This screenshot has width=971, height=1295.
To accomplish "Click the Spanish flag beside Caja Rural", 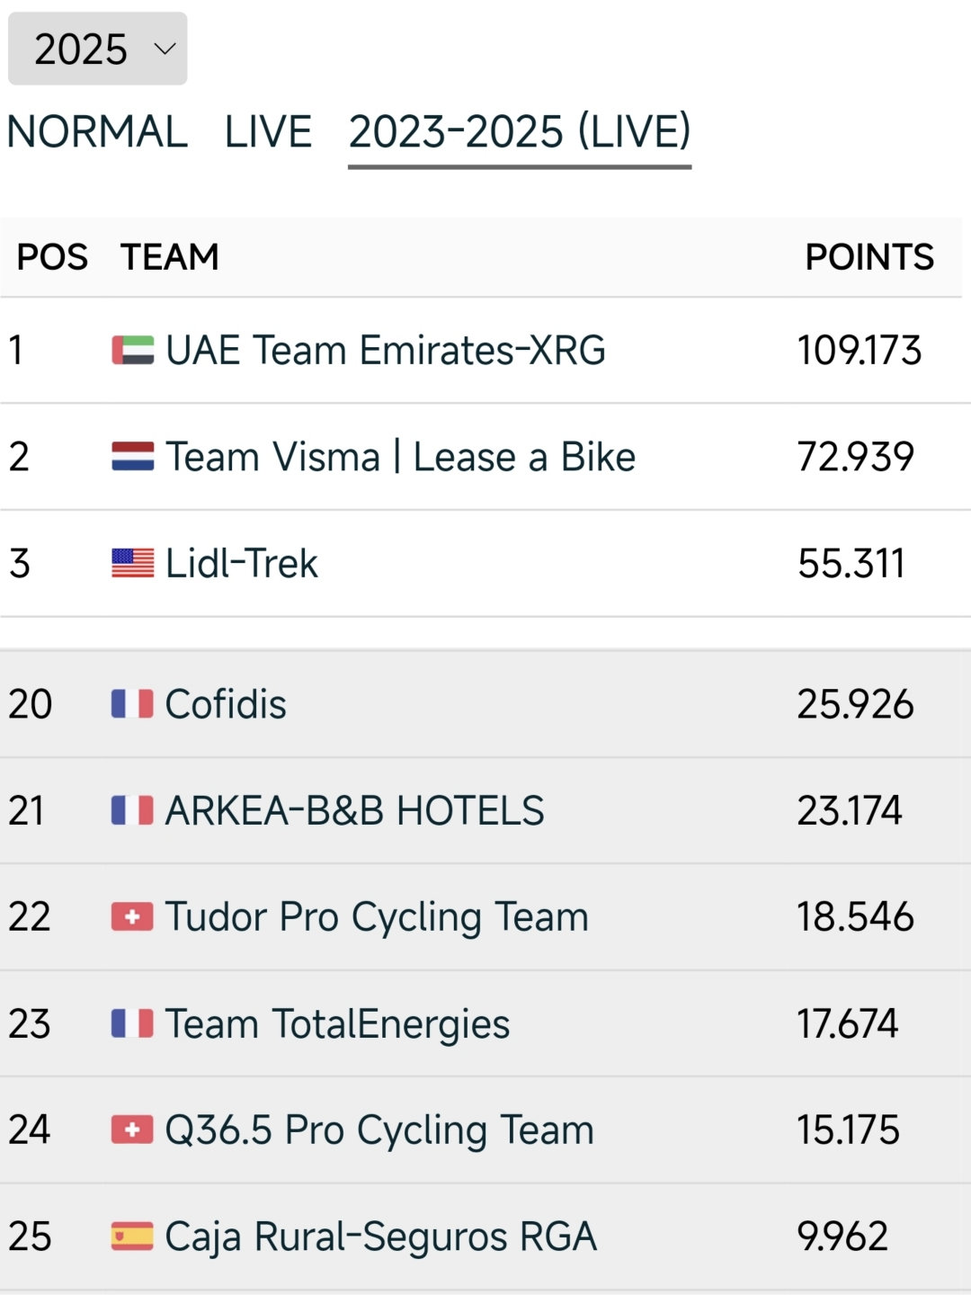I will (132, 1237).
